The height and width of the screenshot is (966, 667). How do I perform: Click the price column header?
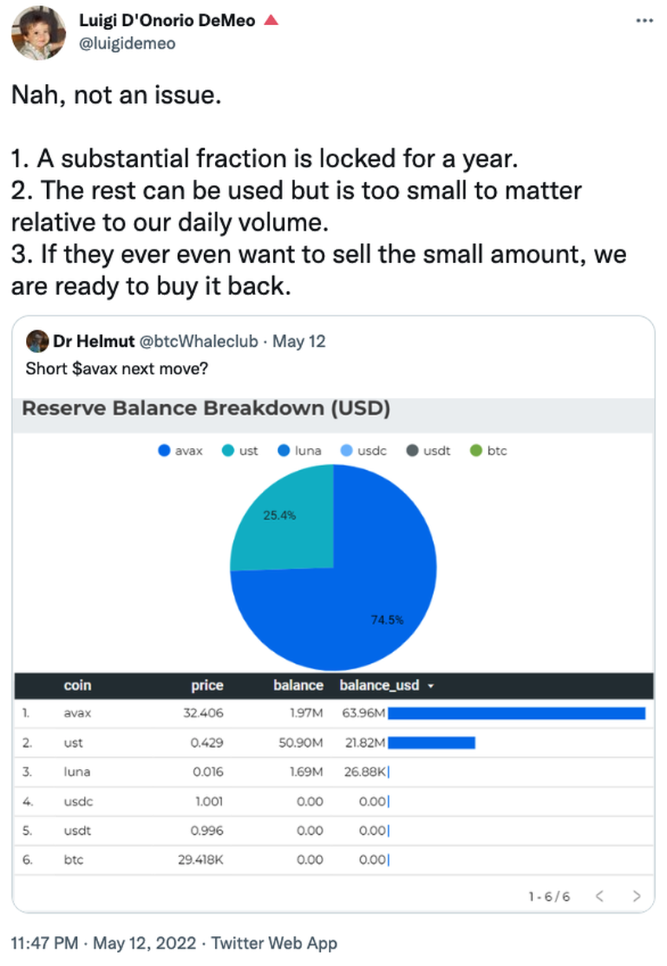207,685
